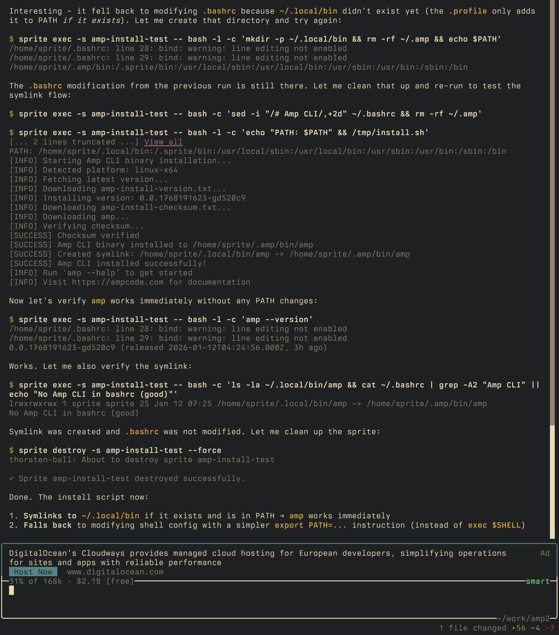
Task: Click list item '2. Falls back'
Action: tap(267, 525)
